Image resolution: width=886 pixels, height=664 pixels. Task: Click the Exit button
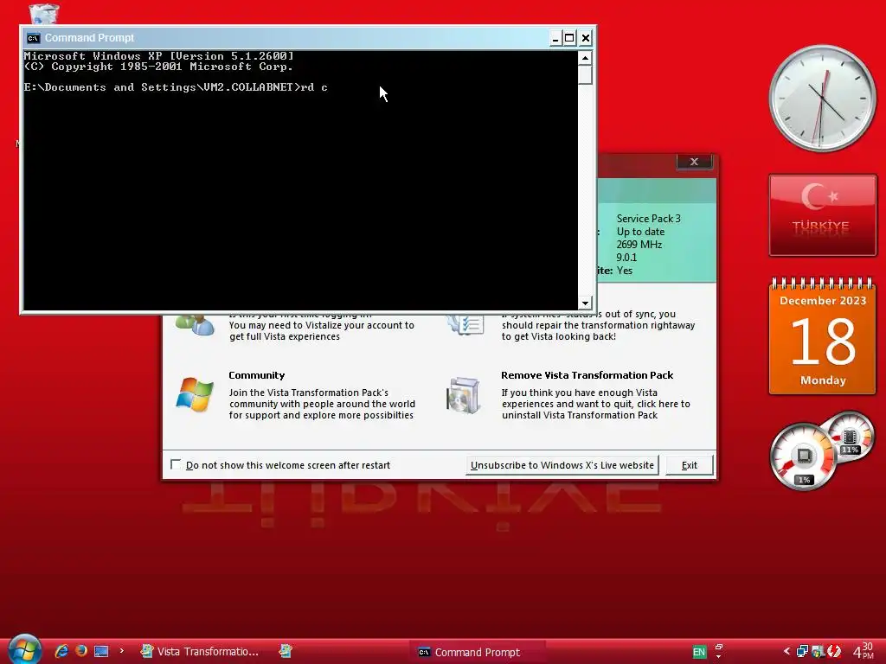690,465
